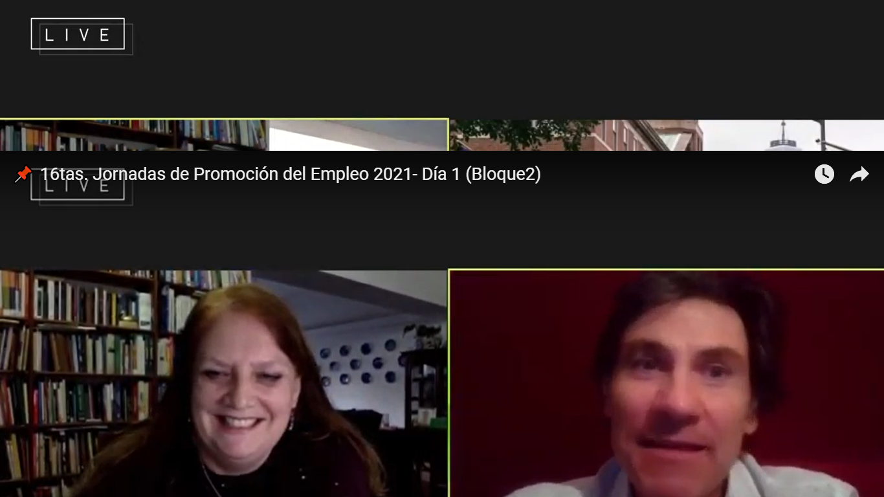Click the blue decorative plates on the wall
The width and height of the screenshot is (884, 497).
pyautogui.click(x=362, y=362)
